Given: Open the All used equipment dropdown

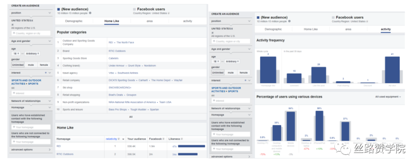Looking at the screenshot, I should [388, 97].
